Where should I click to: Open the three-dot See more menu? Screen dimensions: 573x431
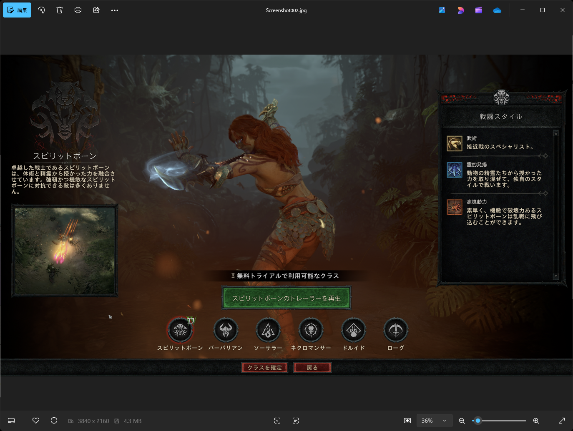pos(115,10)
